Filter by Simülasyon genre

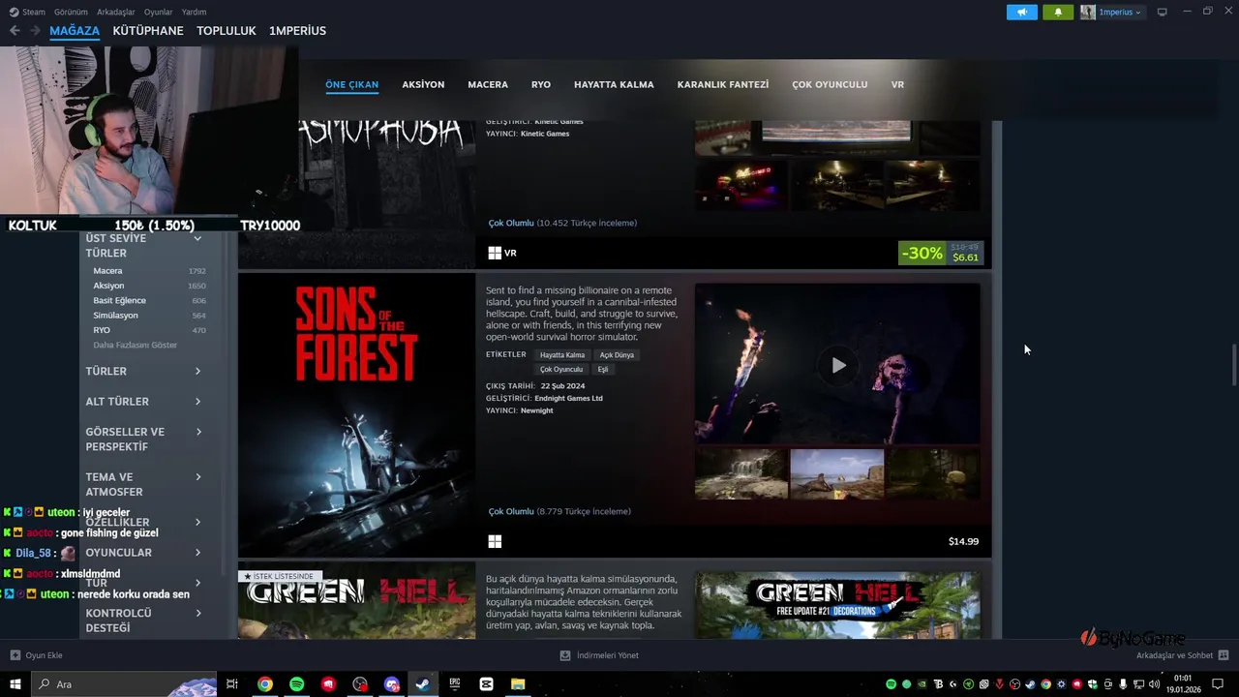115,316
